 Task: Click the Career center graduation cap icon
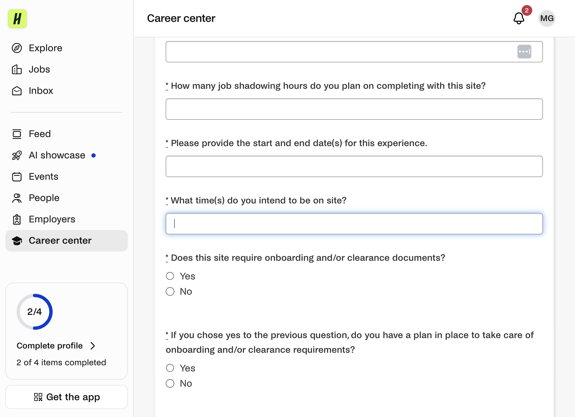(17, 240)
